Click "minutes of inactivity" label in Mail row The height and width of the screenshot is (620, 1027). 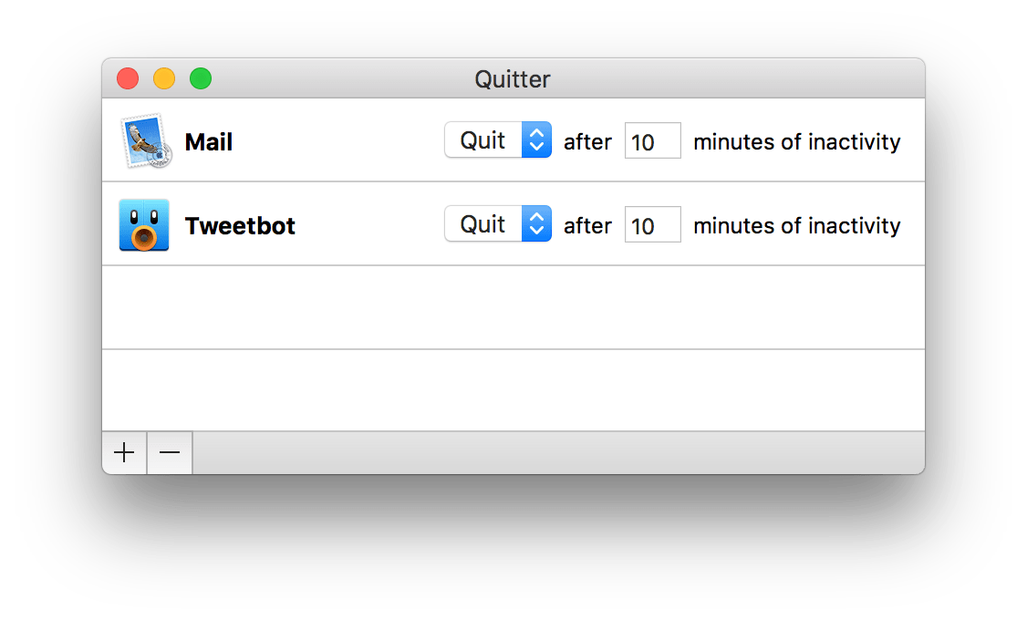point(796,142)
